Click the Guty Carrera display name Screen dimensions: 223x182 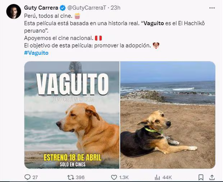41,8
